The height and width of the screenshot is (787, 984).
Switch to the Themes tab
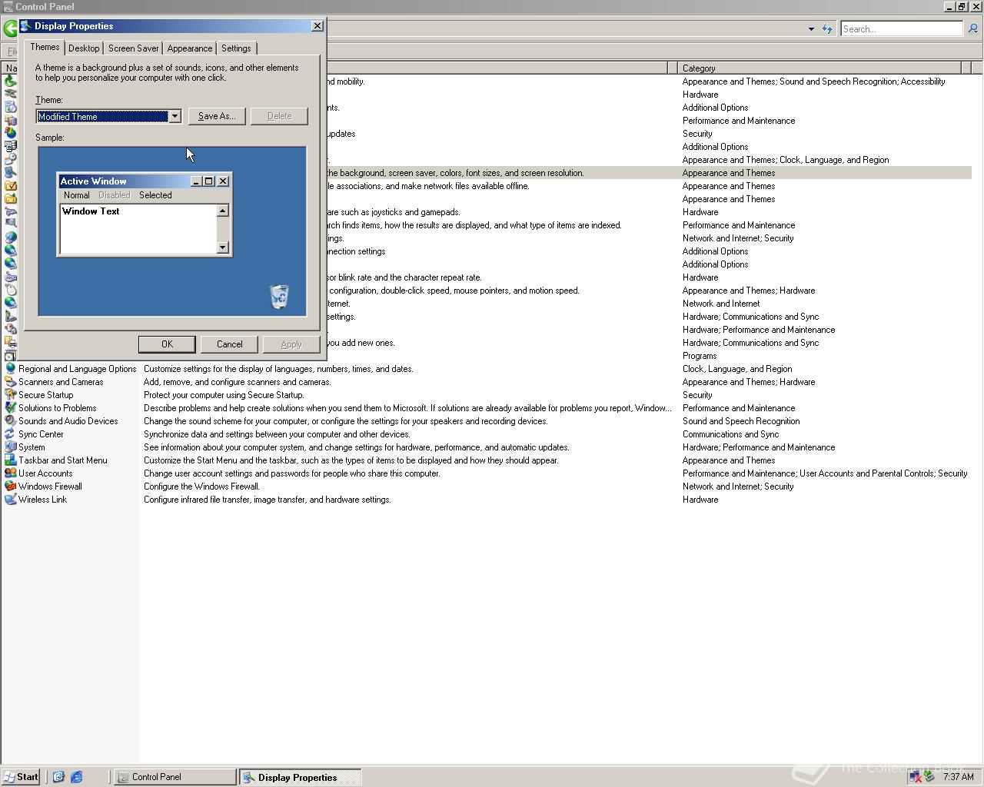click(45, 47)
